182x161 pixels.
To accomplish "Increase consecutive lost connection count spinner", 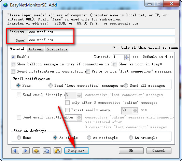I will click(79, 94).
